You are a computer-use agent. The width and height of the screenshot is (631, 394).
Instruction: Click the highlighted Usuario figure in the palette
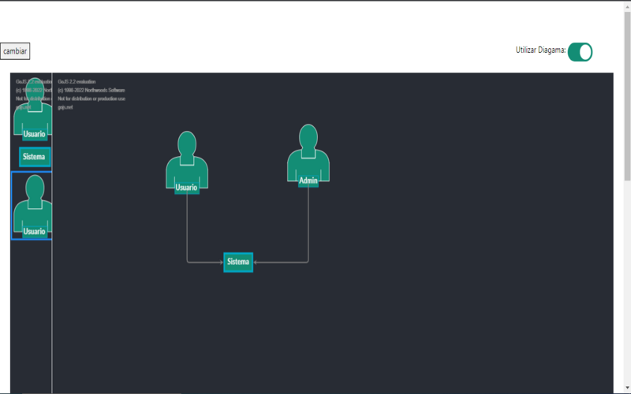tap(32, 206)
